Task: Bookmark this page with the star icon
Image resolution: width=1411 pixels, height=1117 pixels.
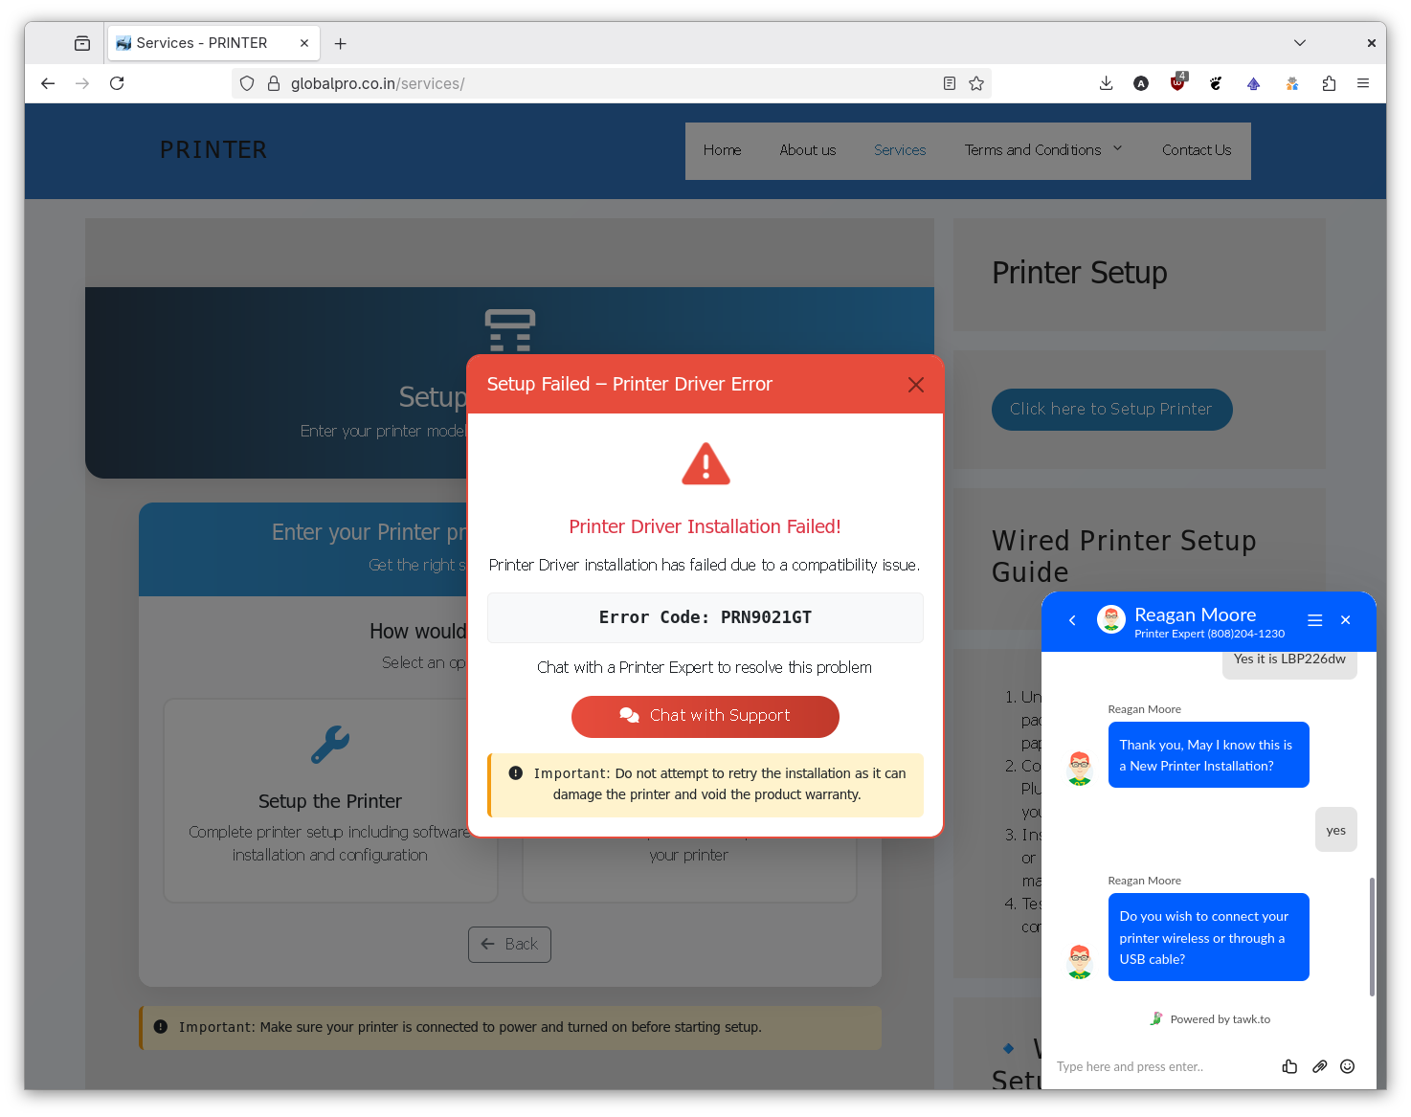Action: 976,83
